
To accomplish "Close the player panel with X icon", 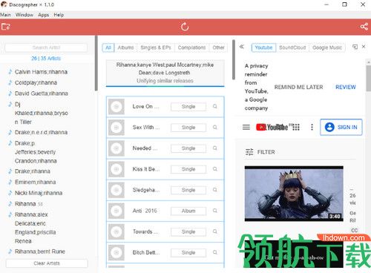I will point(364,46).
